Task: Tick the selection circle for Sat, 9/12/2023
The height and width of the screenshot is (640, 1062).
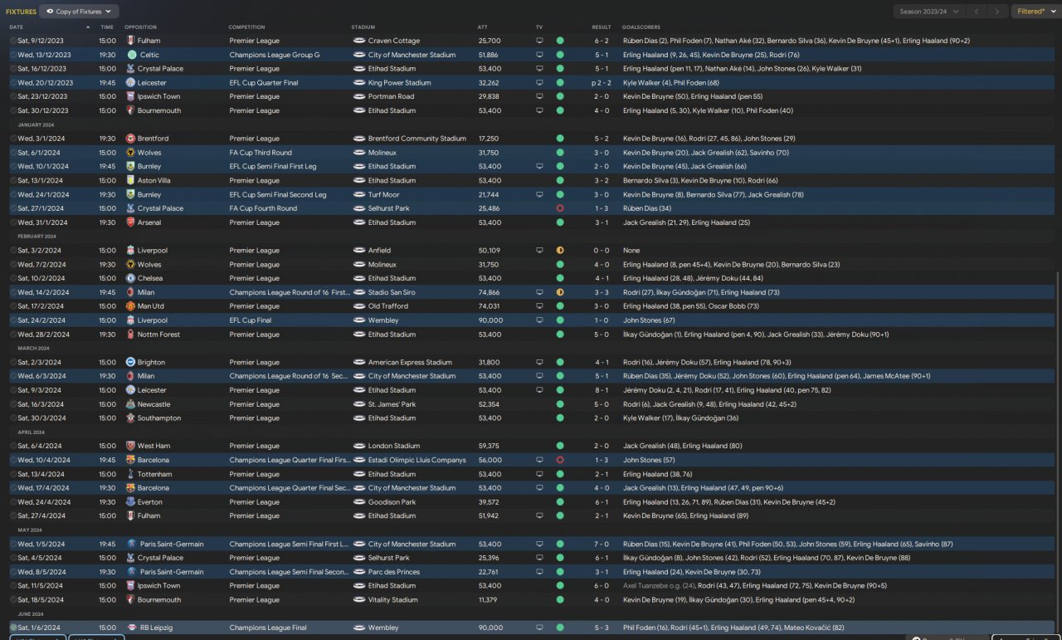Action: pos(13,41)
